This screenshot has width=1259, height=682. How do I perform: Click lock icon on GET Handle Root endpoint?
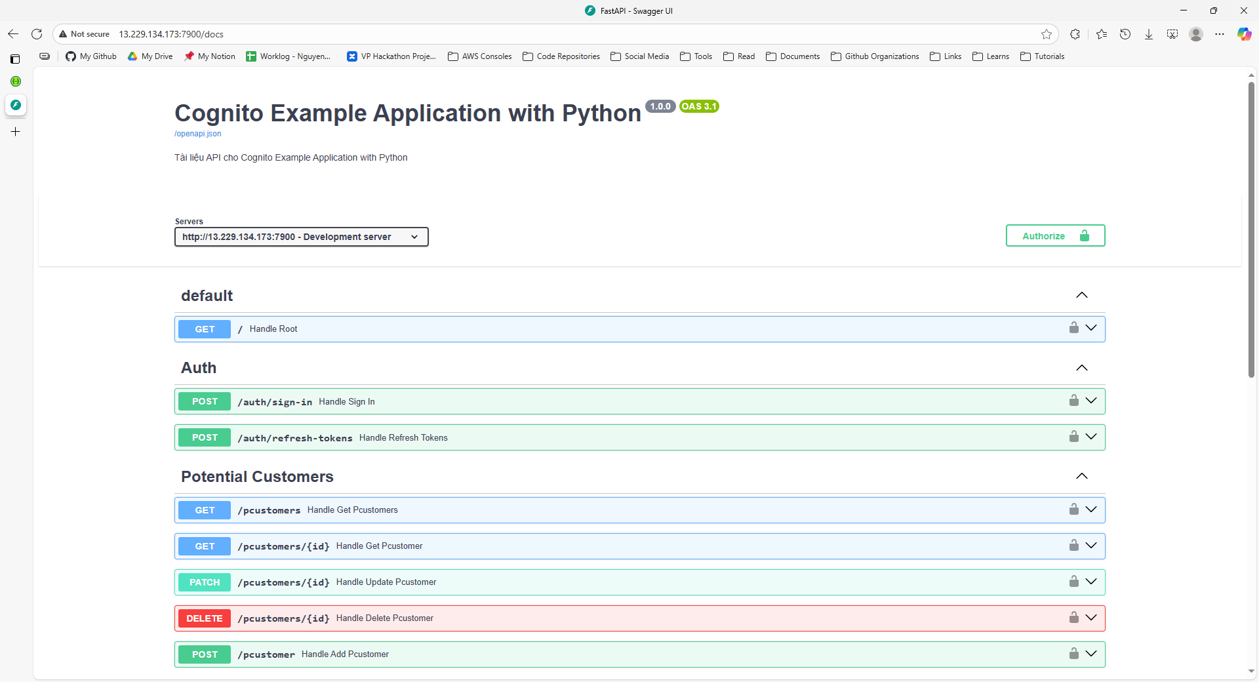pyautogui.click(x=1073, y=328)
